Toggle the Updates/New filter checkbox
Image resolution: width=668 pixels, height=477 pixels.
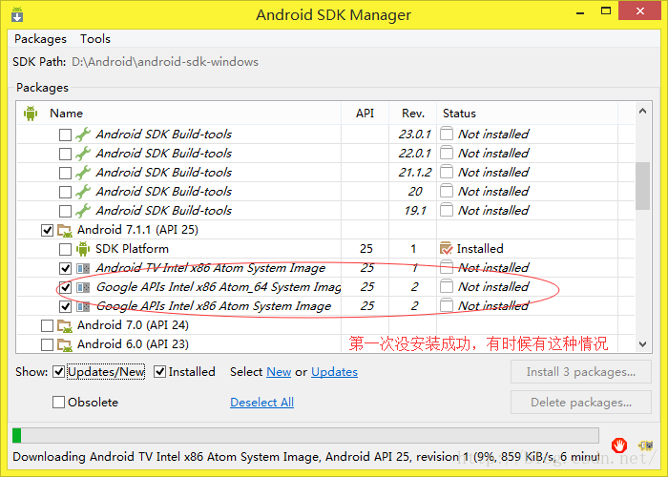pos(58,372)
